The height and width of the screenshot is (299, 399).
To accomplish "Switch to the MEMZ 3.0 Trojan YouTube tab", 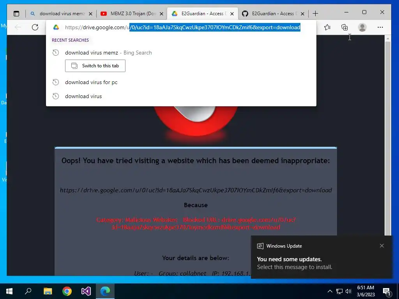I will tap(132, 14).
